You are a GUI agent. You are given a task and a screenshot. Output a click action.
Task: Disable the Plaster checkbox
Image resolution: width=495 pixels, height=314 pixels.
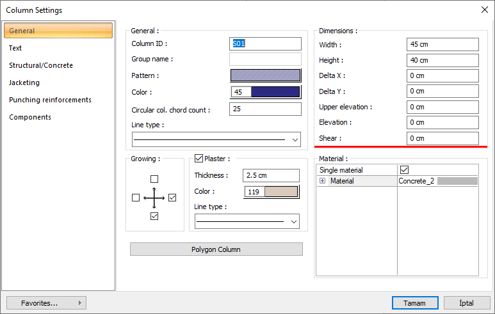point(199,159)
